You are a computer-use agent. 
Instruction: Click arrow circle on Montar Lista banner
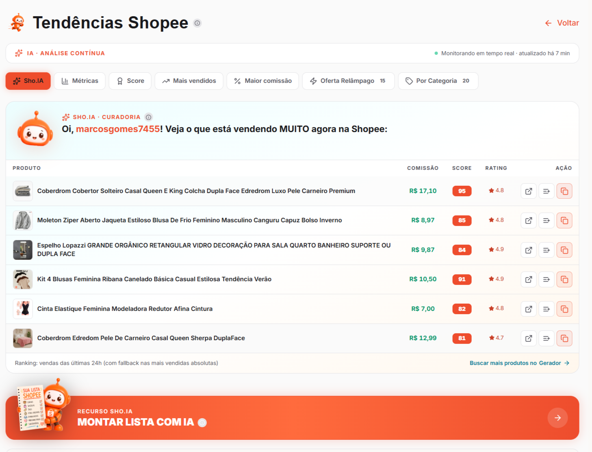point(557,418)
